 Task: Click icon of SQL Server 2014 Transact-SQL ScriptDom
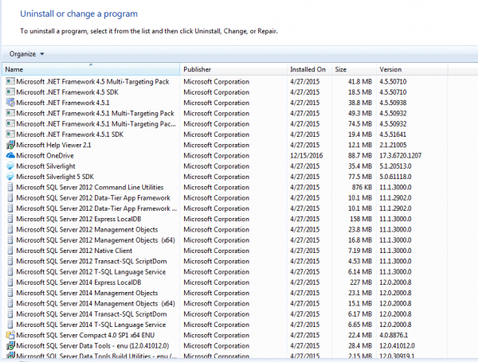coord(10,314)
